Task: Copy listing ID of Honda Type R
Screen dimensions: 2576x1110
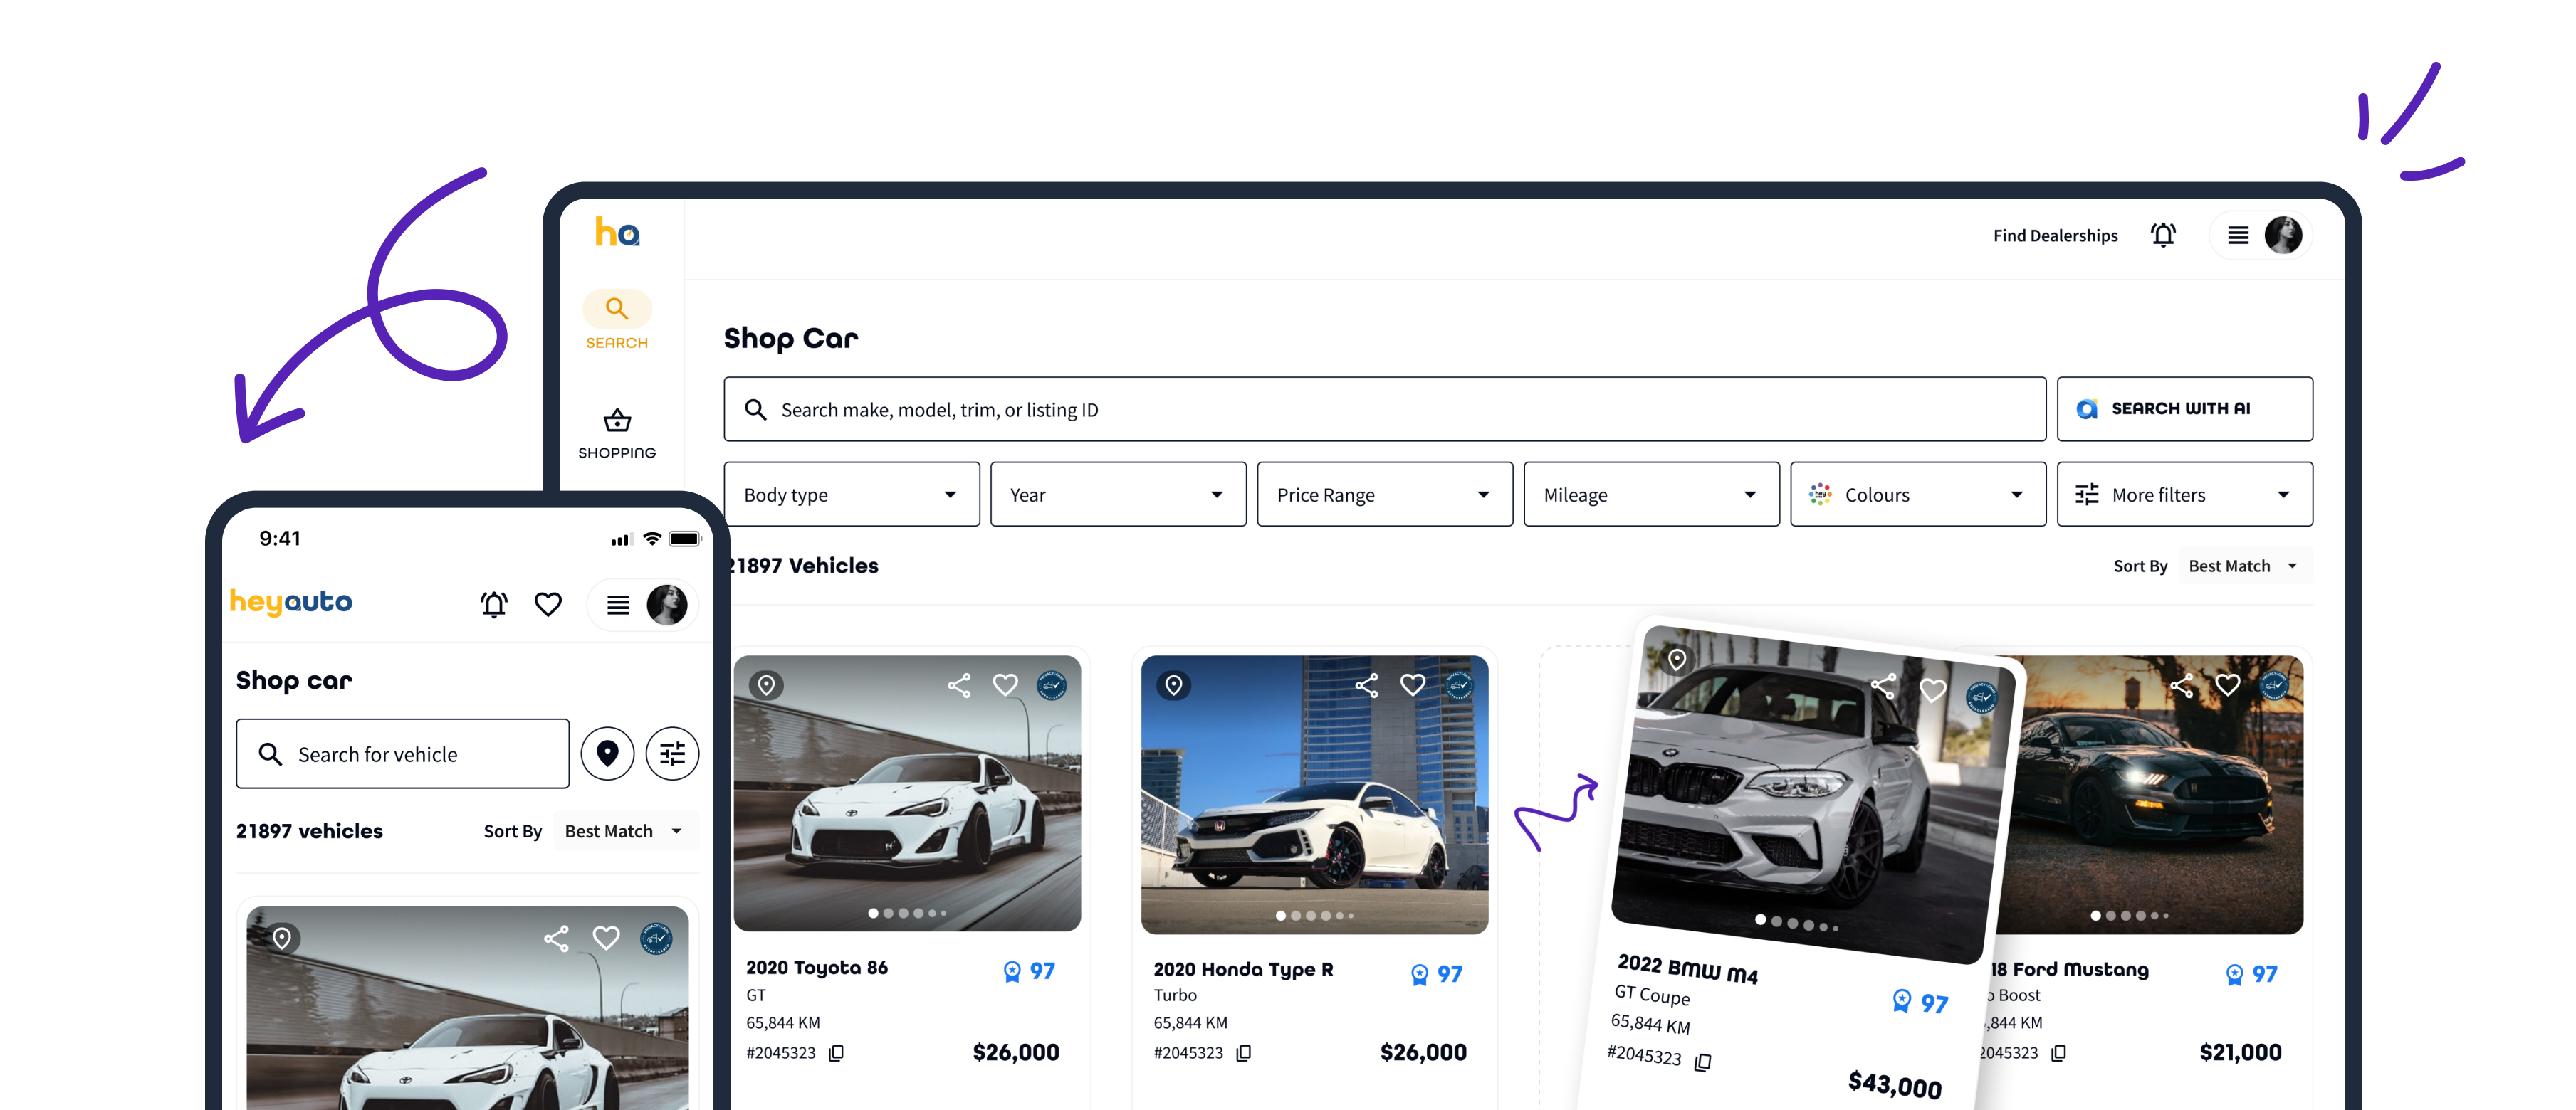Action: pos(1243,1053)
